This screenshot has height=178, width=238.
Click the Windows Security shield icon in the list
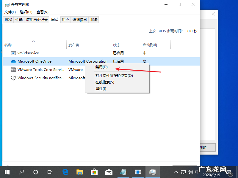pos(13,78)
